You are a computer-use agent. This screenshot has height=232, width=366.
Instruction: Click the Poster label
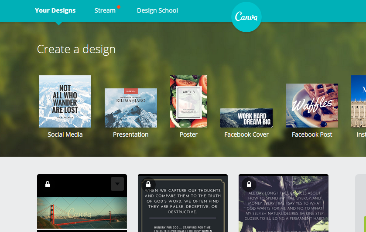pyautogui.click(x=188, y=134)
